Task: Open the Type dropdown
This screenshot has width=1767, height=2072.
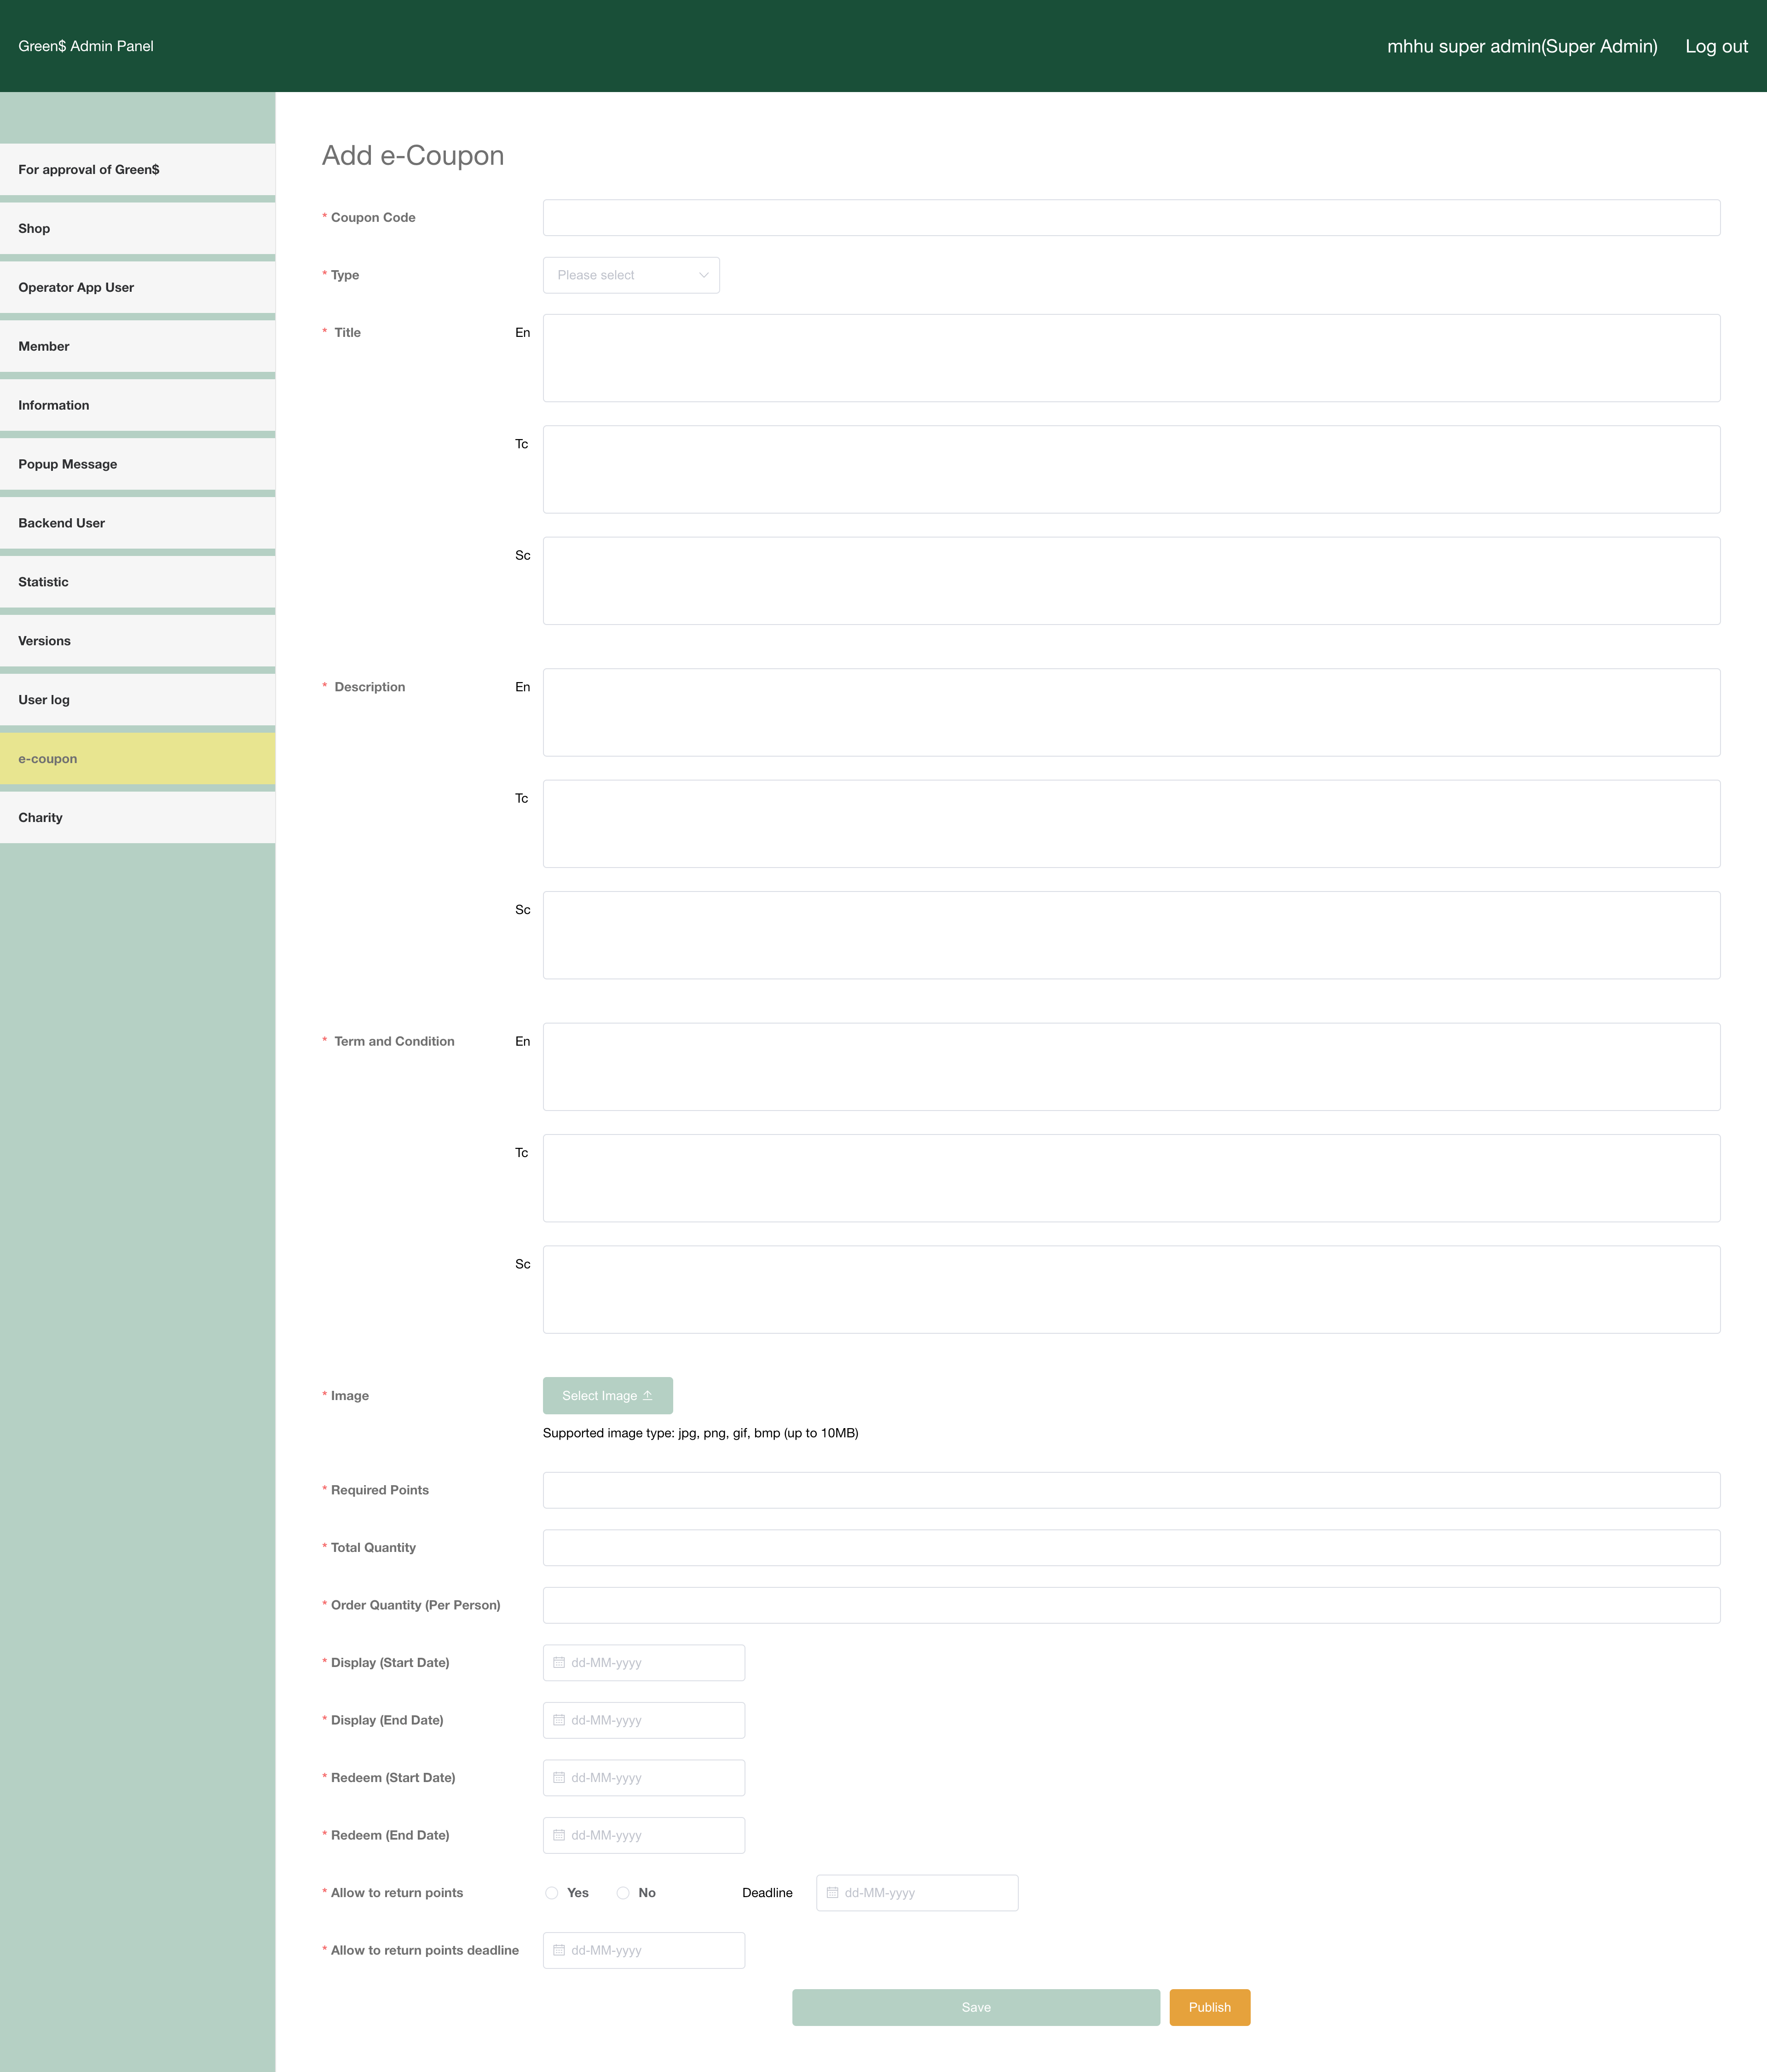Action: (x=630, y=275)
